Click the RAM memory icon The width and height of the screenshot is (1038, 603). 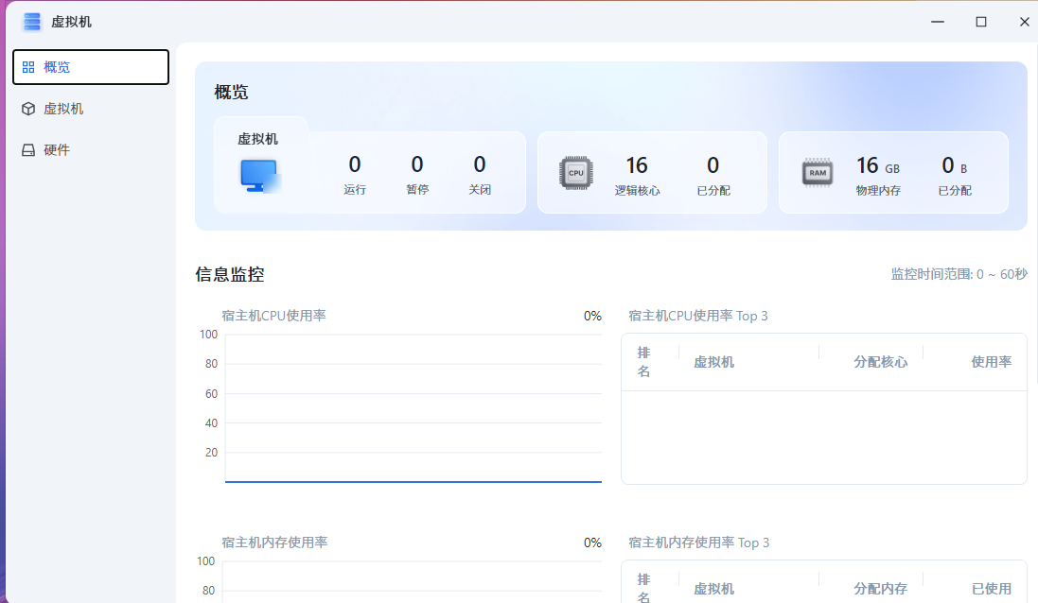coord(818,173)
